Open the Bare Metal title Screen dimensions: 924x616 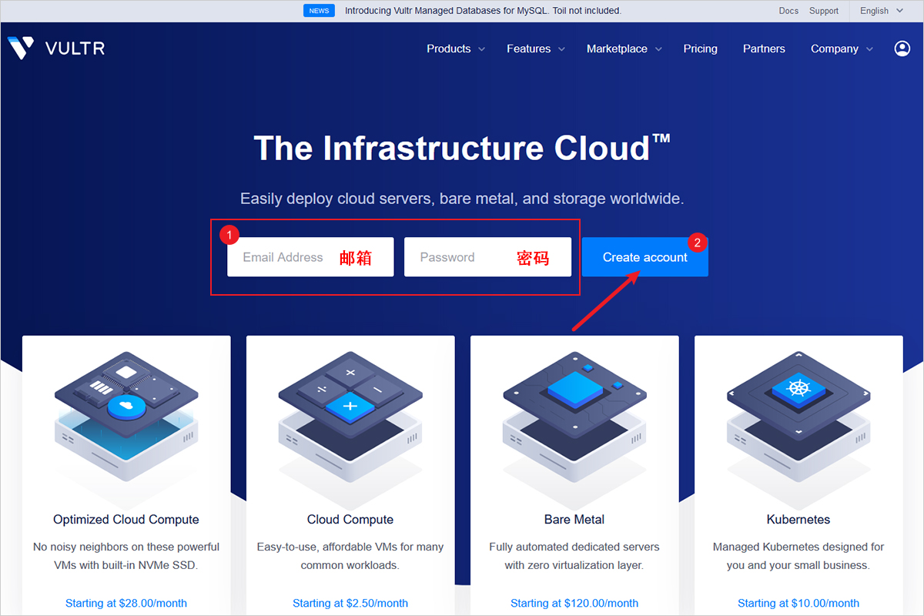tap(574, 520)
